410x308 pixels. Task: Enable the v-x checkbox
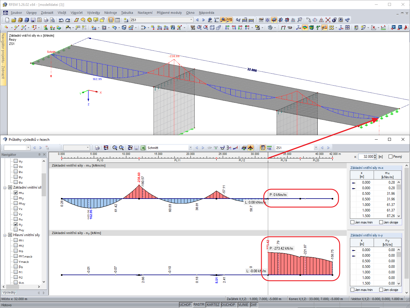click(x=16, y=209)
